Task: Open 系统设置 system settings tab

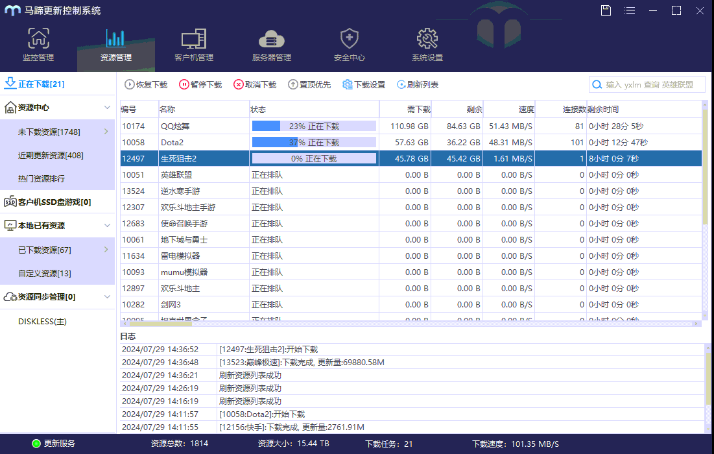Action: tap(427, 45)
